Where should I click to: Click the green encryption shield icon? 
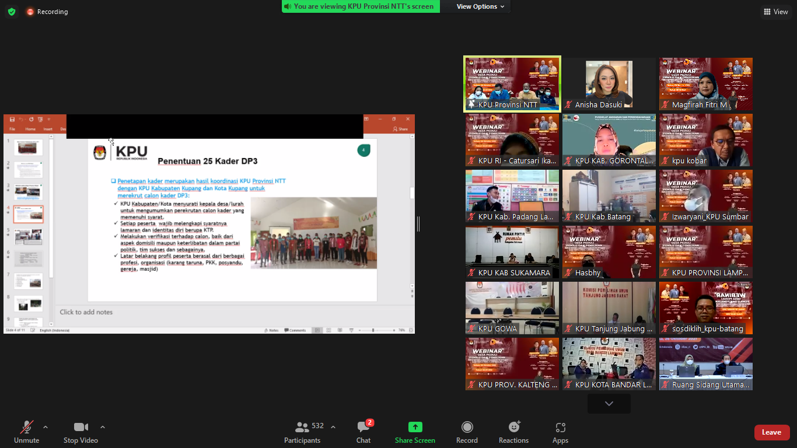(x=12, y=12)
